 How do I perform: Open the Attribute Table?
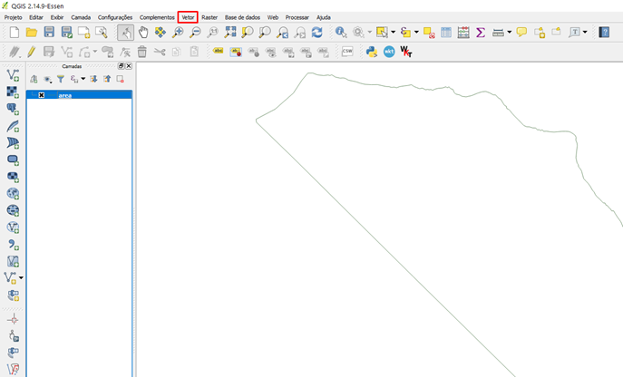[x=446, y=33]
